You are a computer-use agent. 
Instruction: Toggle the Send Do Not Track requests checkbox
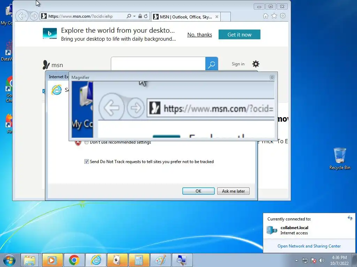86,162
